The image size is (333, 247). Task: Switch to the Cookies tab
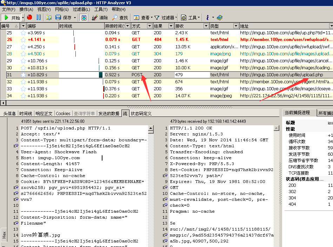(x=63, y=113)
